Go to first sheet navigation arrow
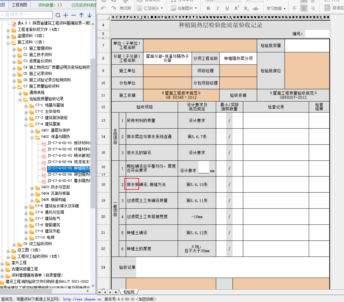The width and height of the screenshot is (344, 302). coord(100,292)
